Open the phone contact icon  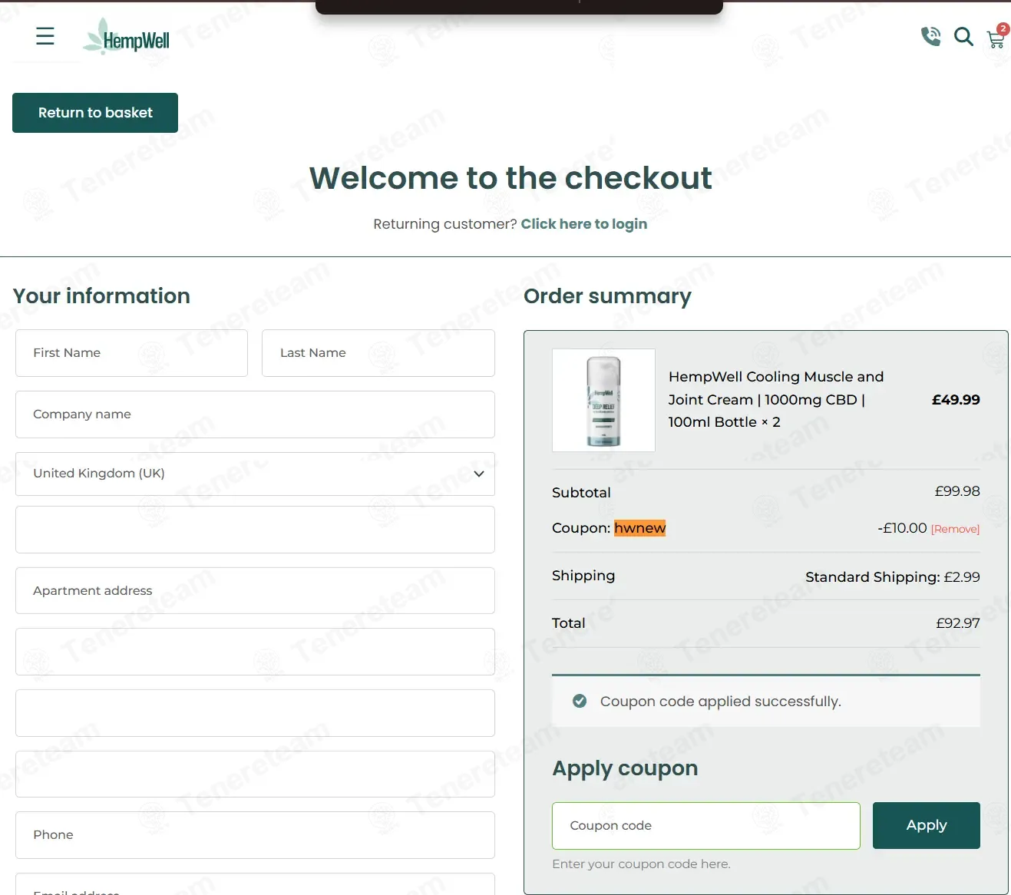pos(930,36)
